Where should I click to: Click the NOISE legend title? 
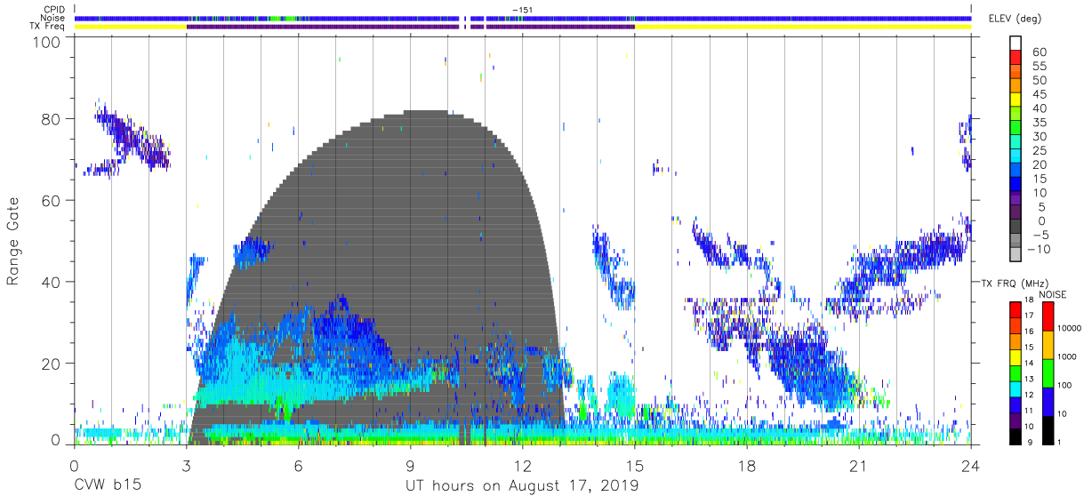pos(1053,293)
